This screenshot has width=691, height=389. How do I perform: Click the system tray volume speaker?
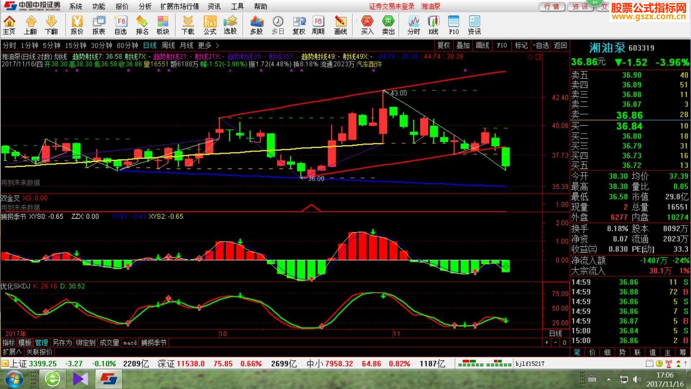637,379
